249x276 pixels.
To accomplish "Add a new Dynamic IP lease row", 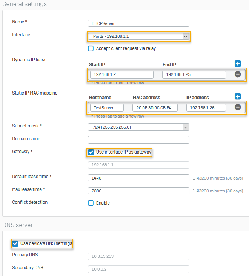I will [238, 64].
